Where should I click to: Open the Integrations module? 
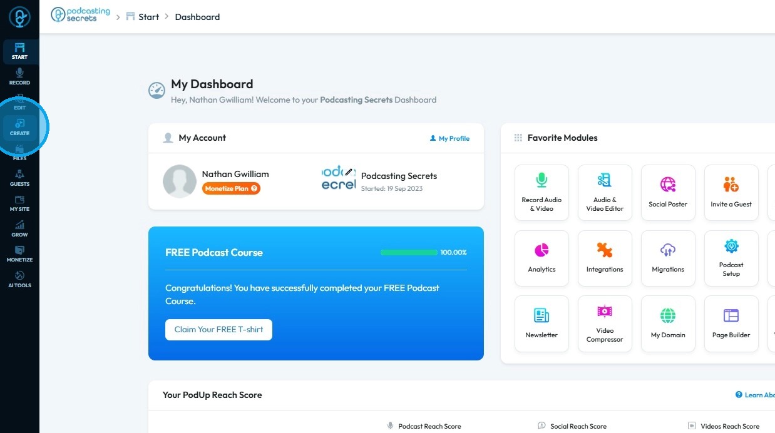[x=605, y=258]
